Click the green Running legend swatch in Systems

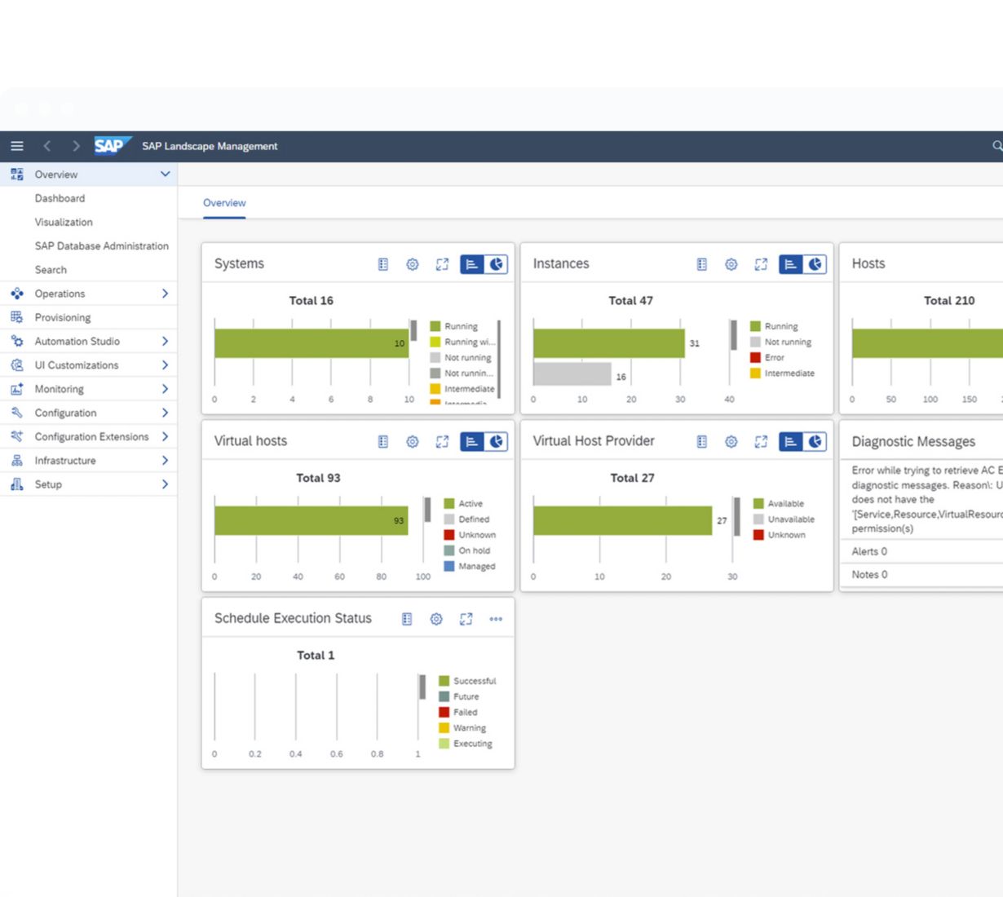pos(435,326)
